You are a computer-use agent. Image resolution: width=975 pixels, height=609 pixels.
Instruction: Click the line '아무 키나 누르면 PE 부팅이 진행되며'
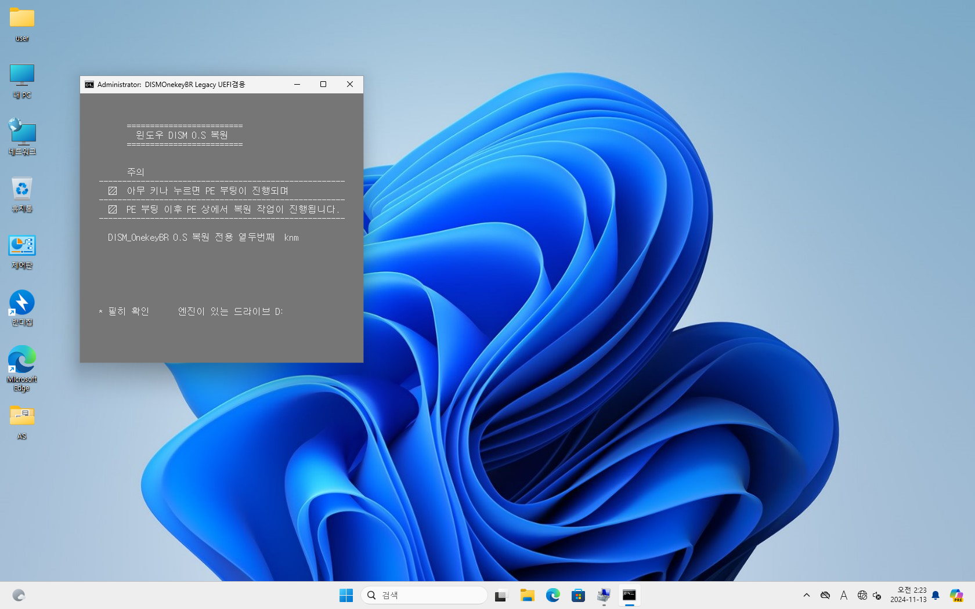pyautogui.click(x=207, y=191)
